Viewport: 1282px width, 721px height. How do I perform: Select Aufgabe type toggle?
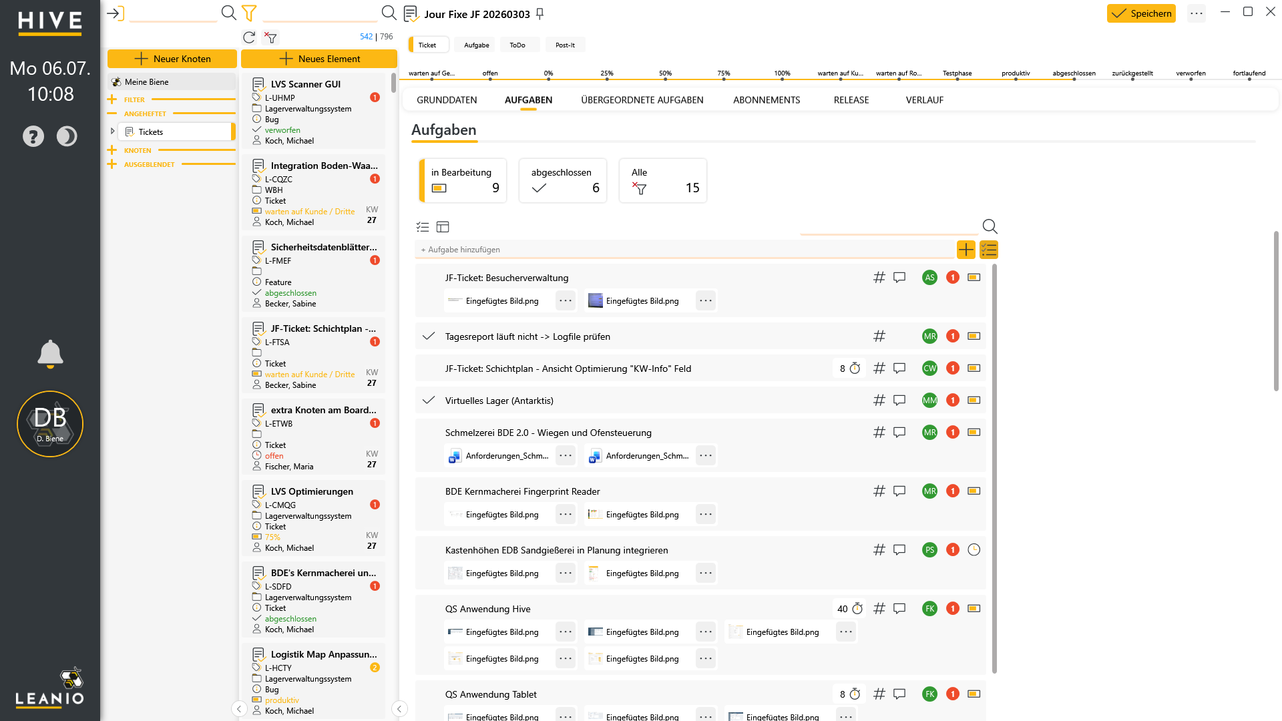[476, 45]
